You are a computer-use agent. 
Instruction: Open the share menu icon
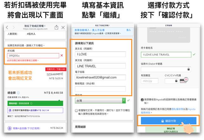click(56, 28)
